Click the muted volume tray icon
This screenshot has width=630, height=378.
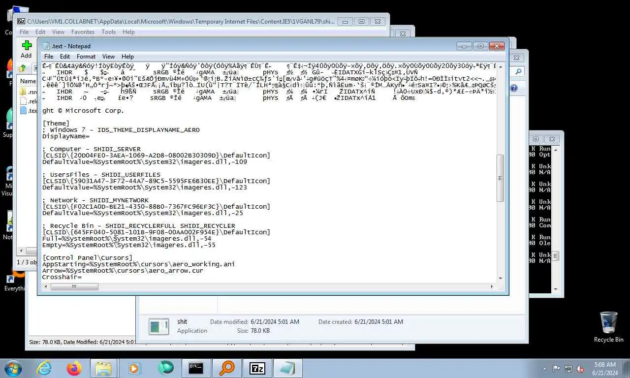580,369
